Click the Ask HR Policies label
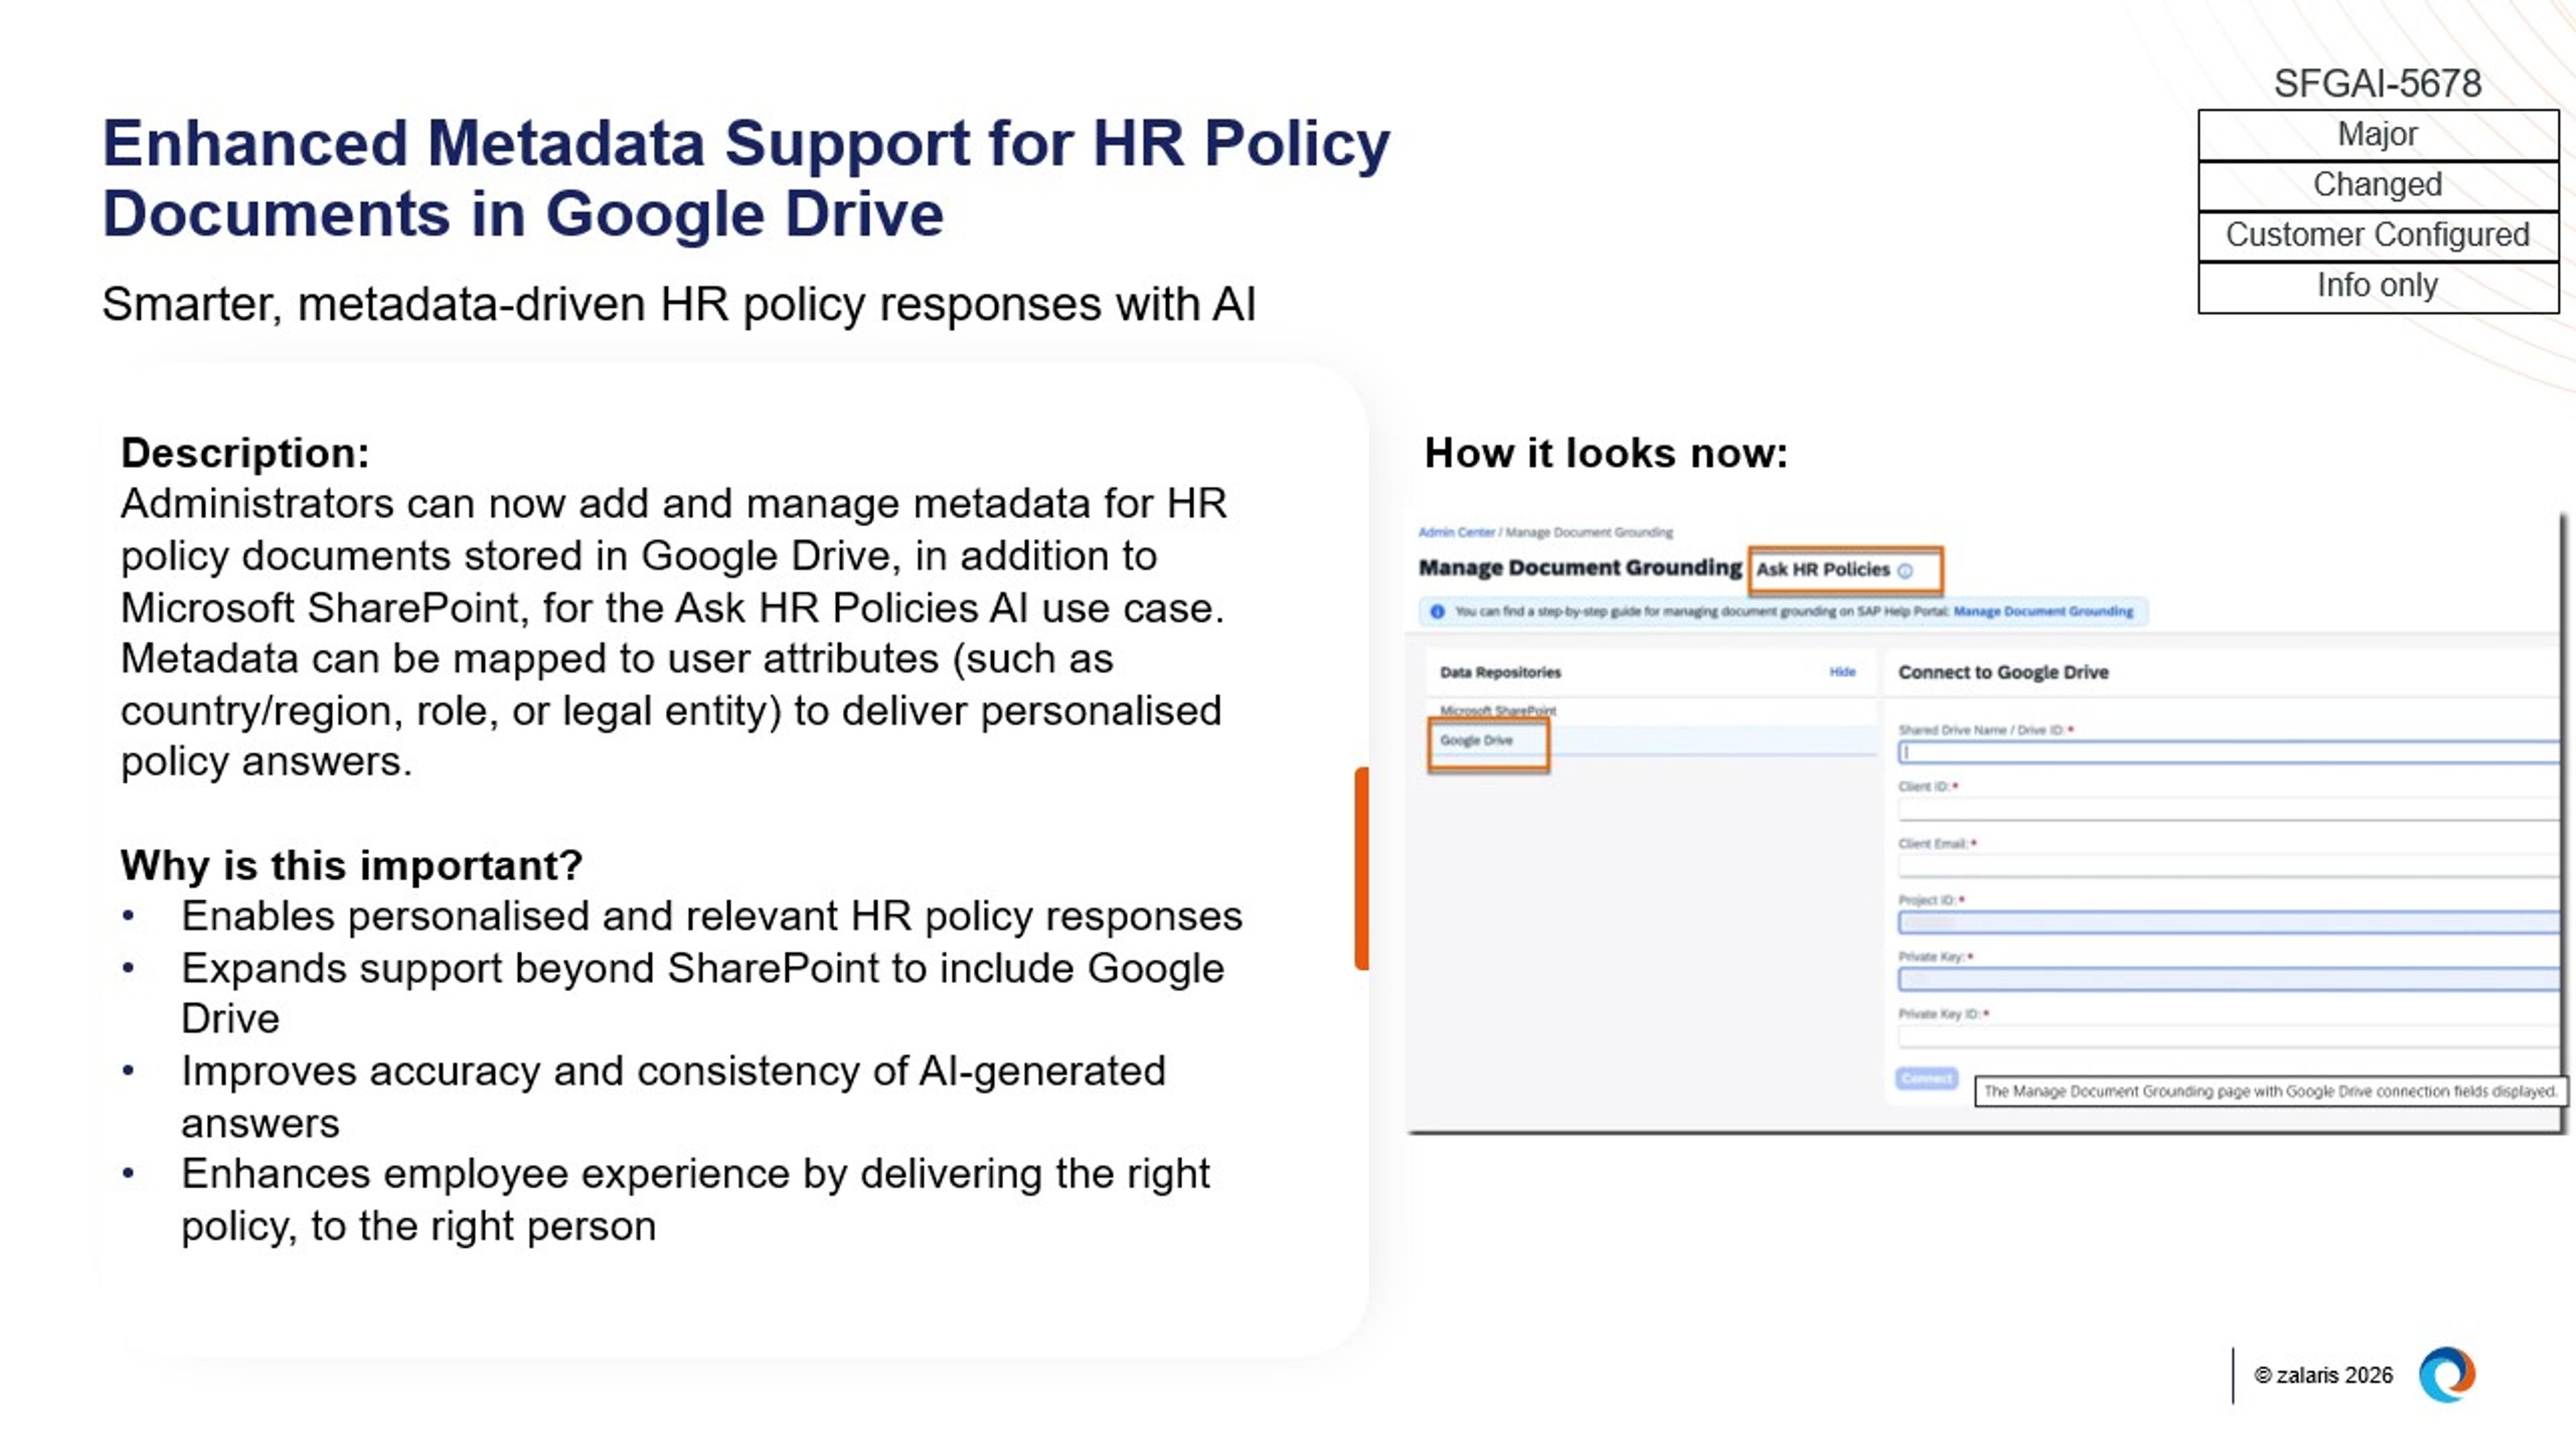Image resolution: width=2576 pixels, height=1449 pixels. (1823, 570)
